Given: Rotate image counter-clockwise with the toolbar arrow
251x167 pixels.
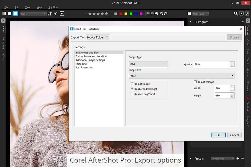Looking at the screenshot, I should click(161, 14).
